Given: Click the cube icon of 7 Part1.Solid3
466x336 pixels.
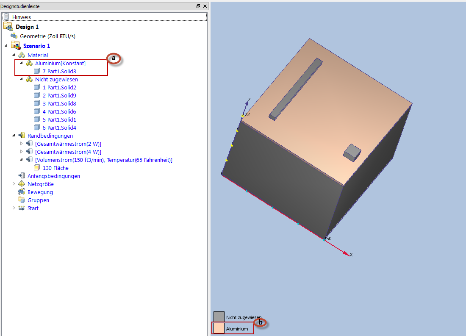Looking at the screenshot, I should [x=37, y=71].
